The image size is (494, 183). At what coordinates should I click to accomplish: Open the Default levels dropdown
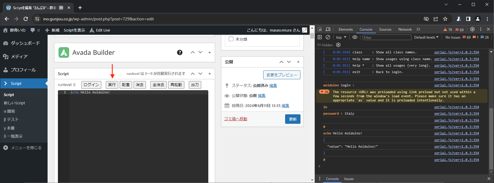(426, 37)
